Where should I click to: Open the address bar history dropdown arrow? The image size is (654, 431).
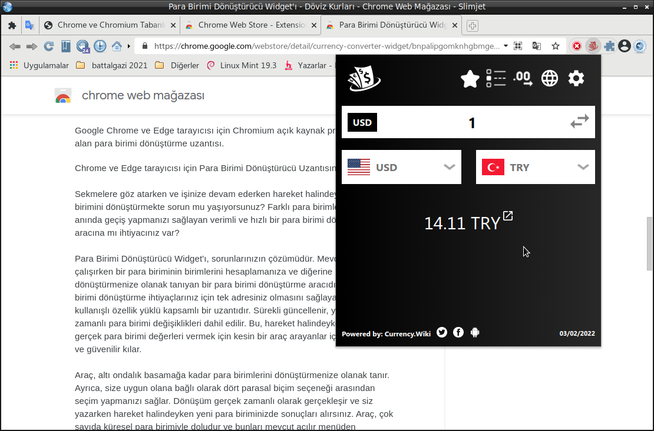click(506, 46)
